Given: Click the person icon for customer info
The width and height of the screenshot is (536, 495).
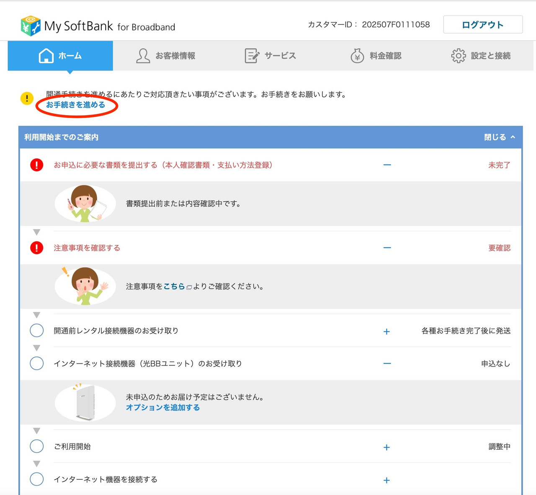Looking at the screenshot, I should [143, 56].
